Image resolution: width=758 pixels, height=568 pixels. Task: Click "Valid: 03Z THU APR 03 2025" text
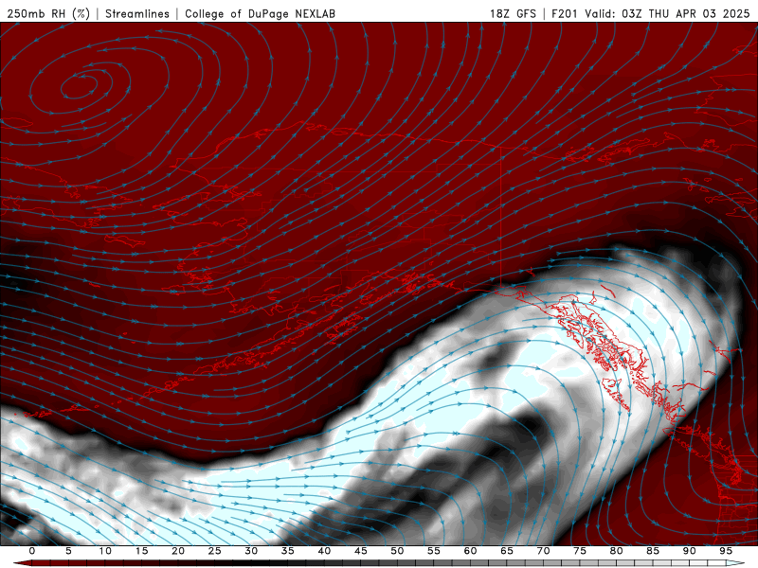pos(667,13)
